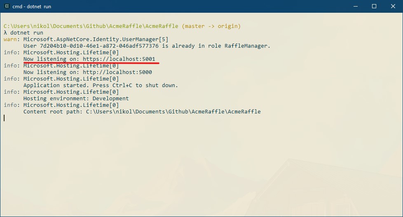
Task: Click the https://localhost:5001 URL
Action: [x=119, y=59]
